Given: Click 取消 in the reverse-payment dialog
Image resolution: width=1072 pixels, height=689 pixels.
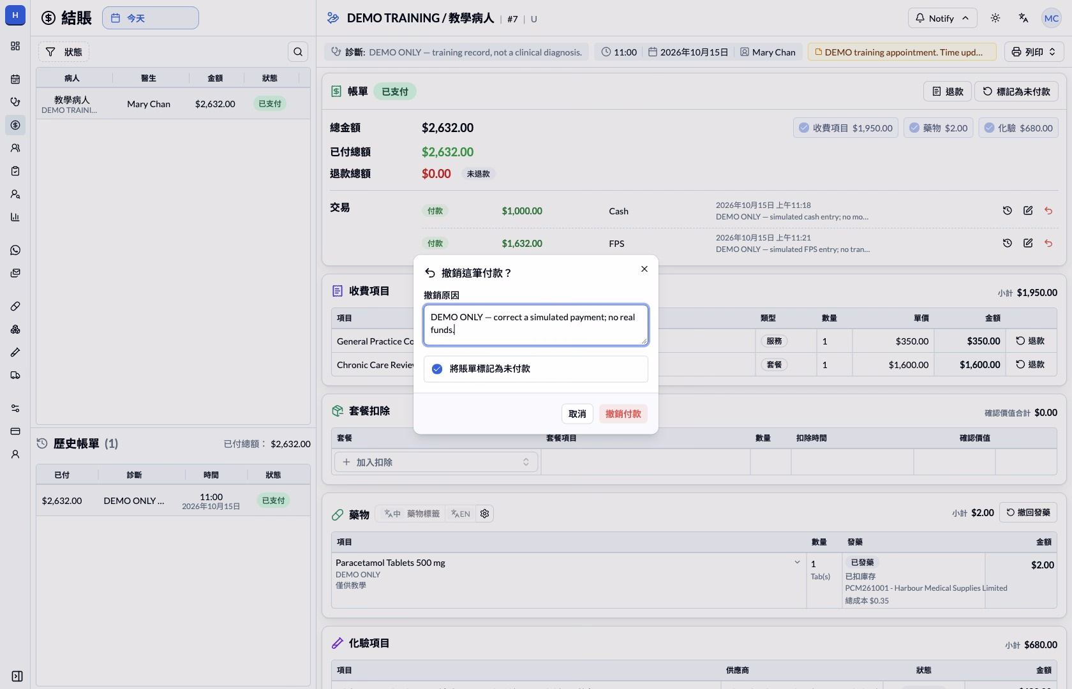Looking at the screenshot, I should pos(577,413).
